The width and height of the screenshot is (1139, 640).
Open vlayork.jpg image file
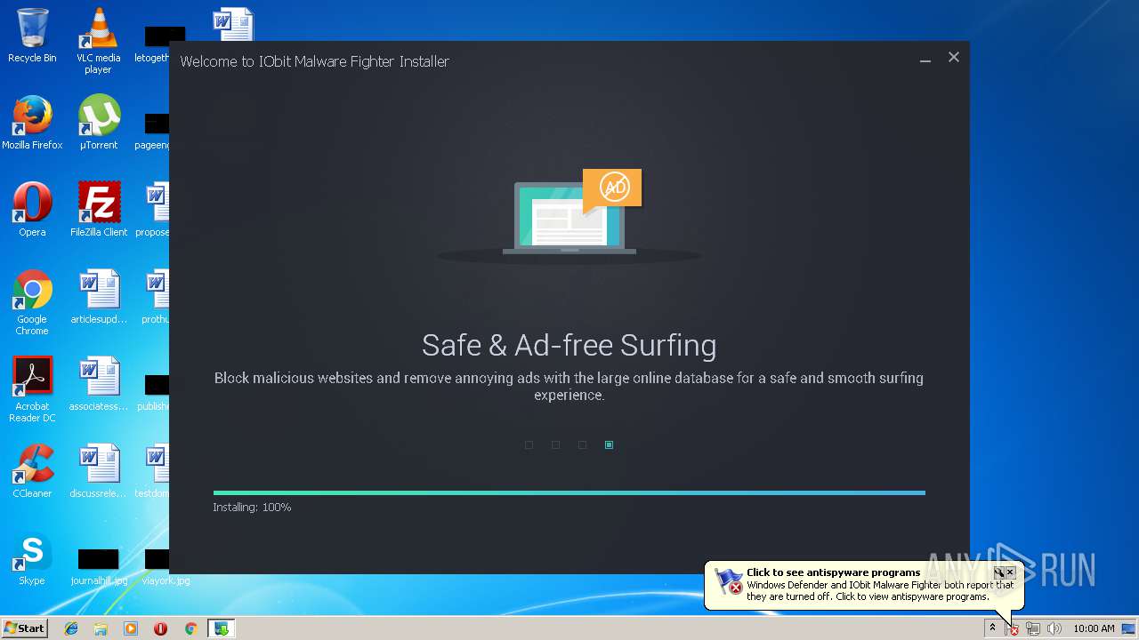click(x=166, y=565)
